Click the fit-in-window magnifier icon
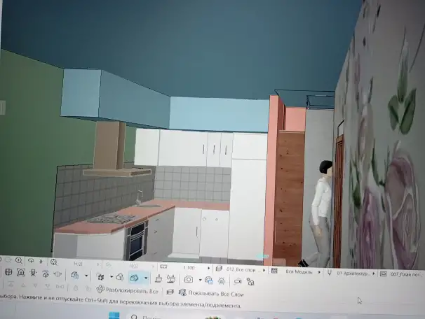The height and width of the screenshot is (319, 425). pos(54,262)
